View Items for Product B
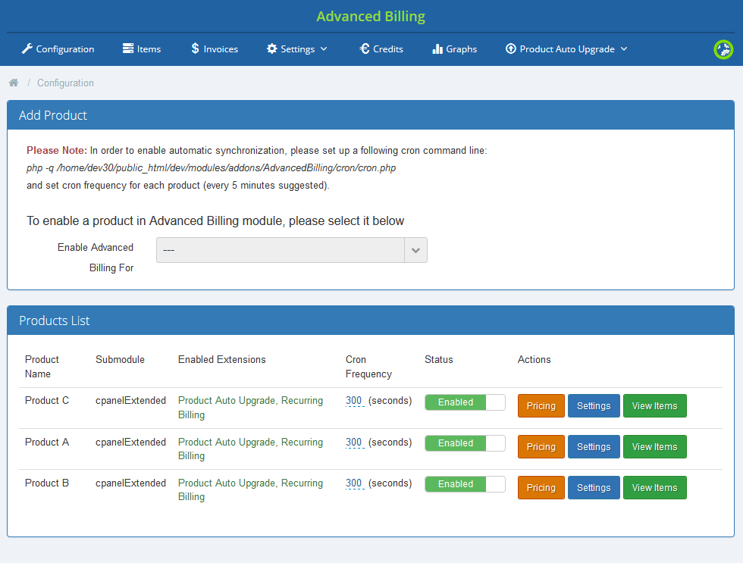Viewport: 743px width, 563px height. pyautogui.click(x=655, y=488)
